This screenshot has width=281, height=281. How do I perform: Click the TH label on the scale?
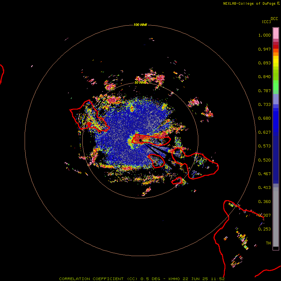[268, 243]
